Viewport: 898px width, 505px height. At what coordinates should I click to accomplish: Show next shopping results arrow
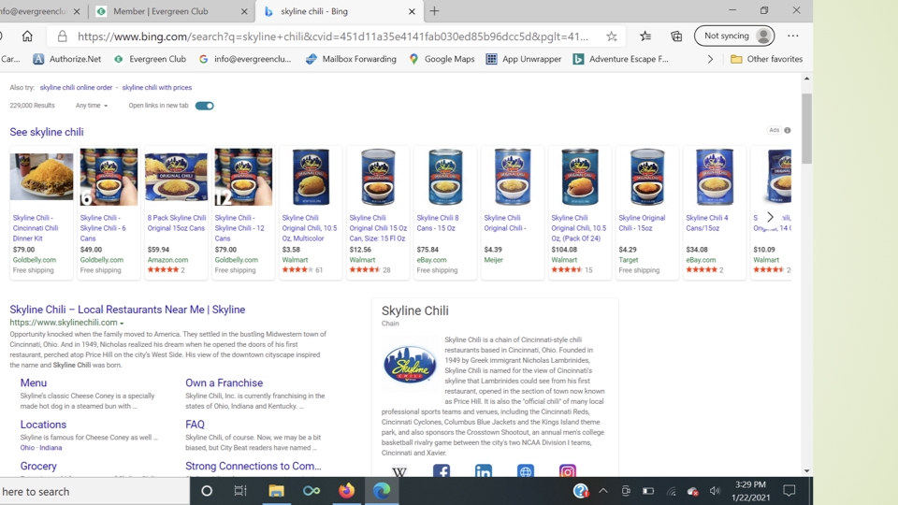coord(770,217)
